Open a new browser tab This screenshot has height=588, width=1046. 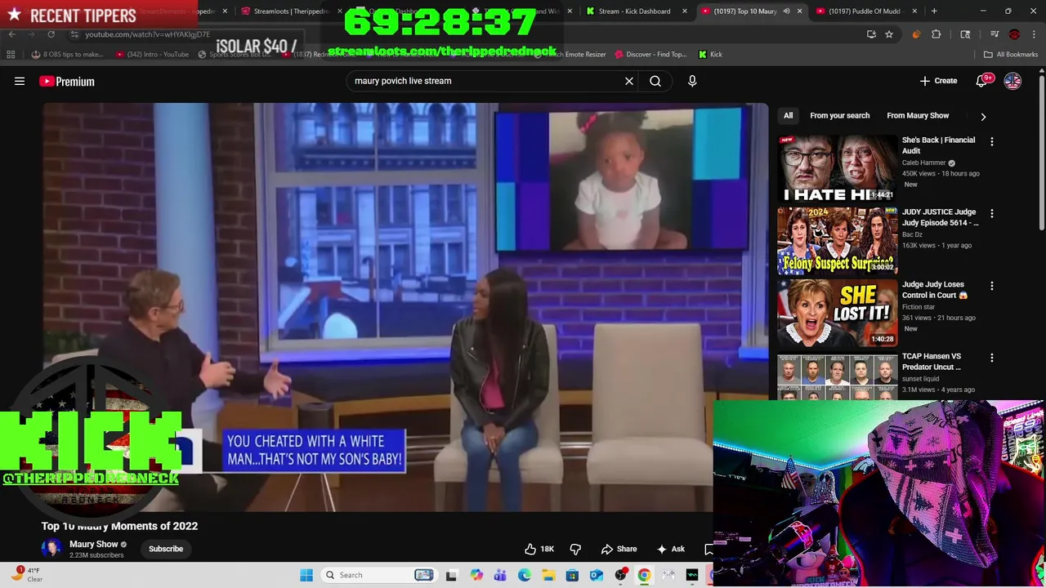934,11
